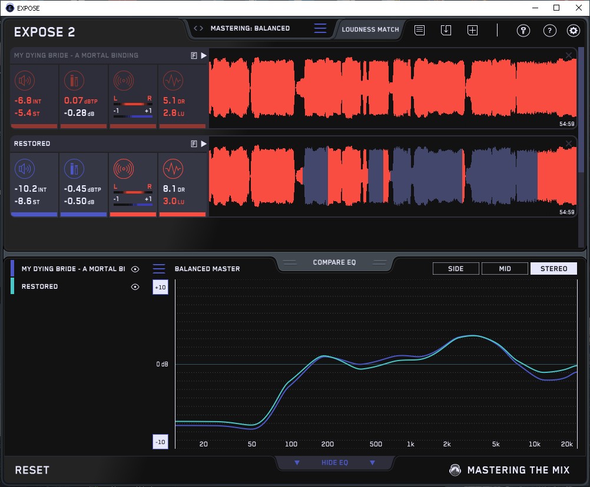Open help with the question mark icon
This screenshot has height=487, width=590.
(x=549, y=31)
